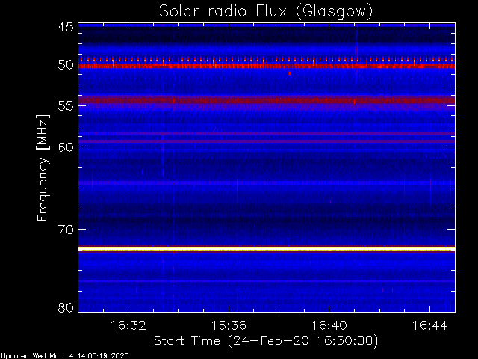The width and height of the screenshot is (478, 359).
Task: Select the 'Frequency [MHz]' axis label
Action: (x=43, y=168)
